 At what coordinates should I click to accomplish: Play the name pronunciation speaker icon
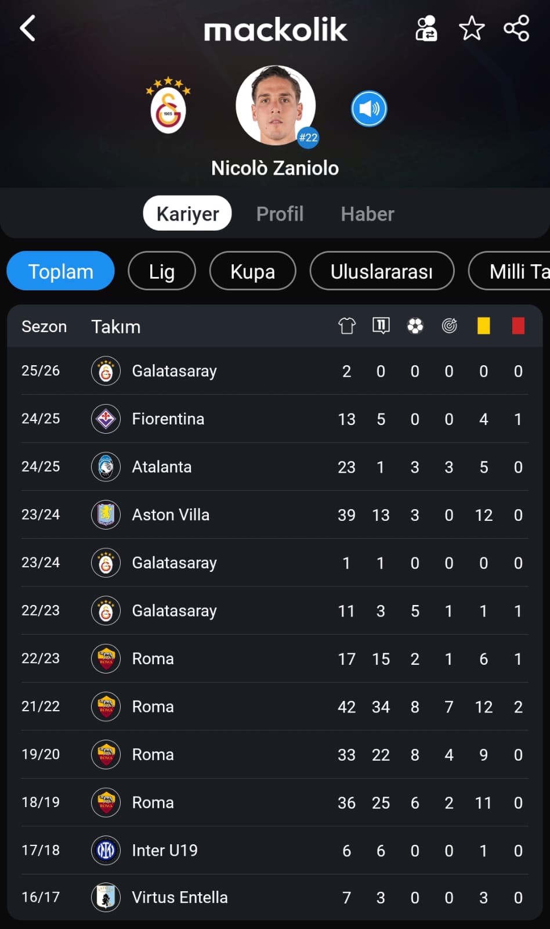pyautogui.click(x=369, y=109)
